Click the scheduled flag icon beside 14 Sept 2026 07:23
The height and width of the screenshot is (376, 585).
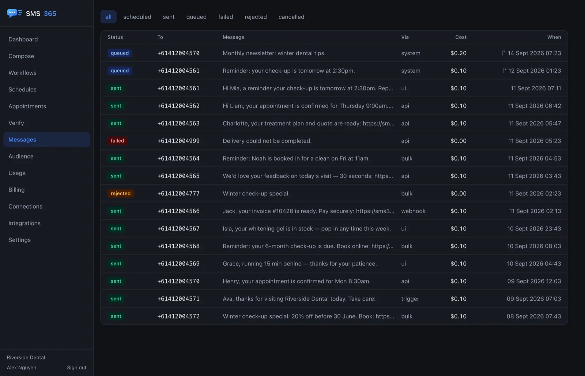pyautogui.click(x=503, y=53)
